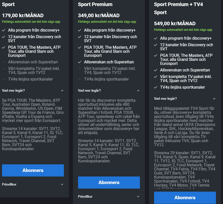Collapse 'Vad mer ingår?' in Sport Premium plan

[x=138, y=90]
